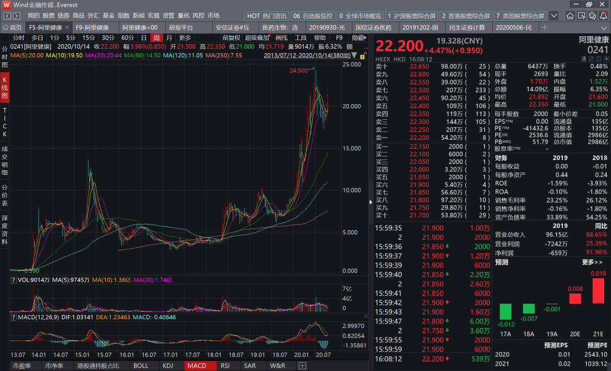611x371 pixels.
Task: Go back with the left arrow button
Action: point(7,16)
